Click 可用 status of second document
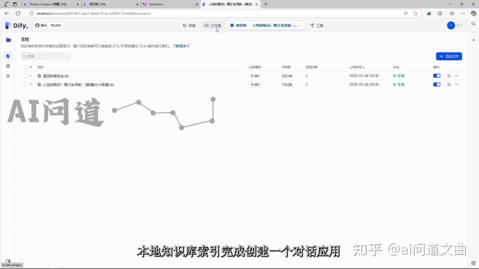The height and width of the screenshot is (269, 479). (399, 84)
